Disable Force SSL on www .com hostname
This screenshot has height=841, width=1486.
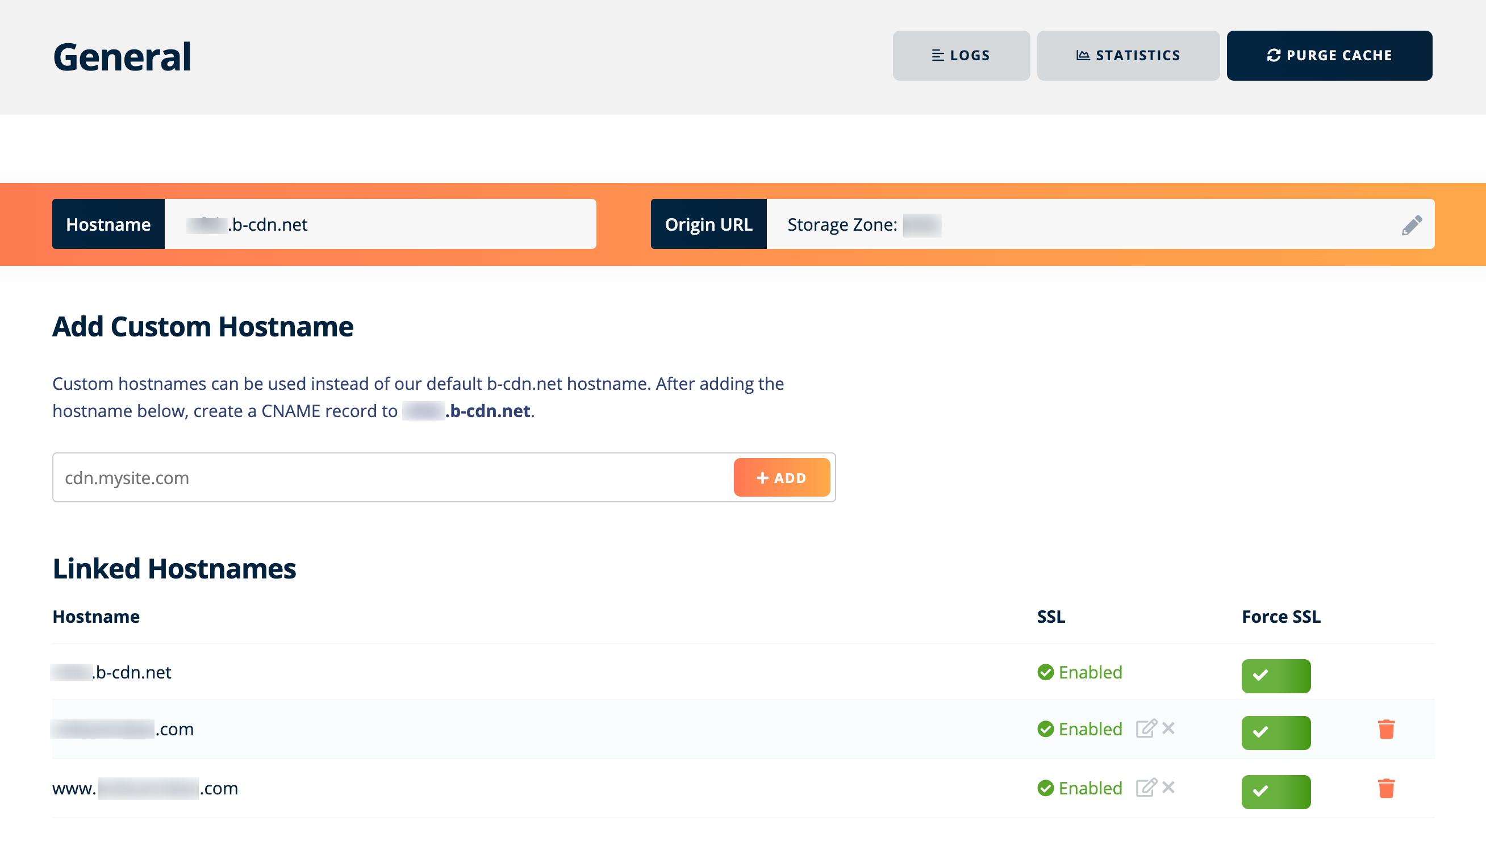(x=1275, y=792)
